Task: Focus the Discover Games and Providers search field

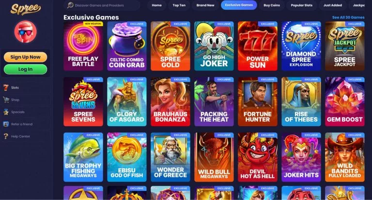Action: click(x=102, y=5)
